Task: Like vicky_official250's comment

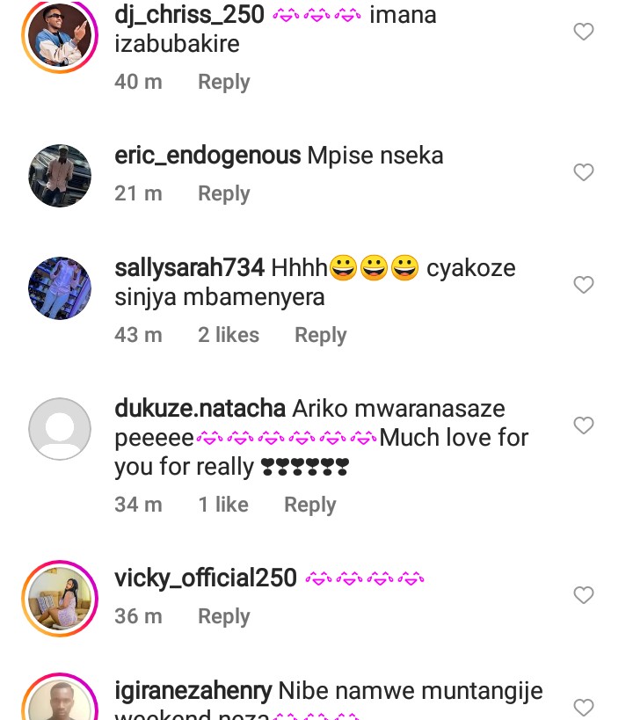Action: pos(584,595)
